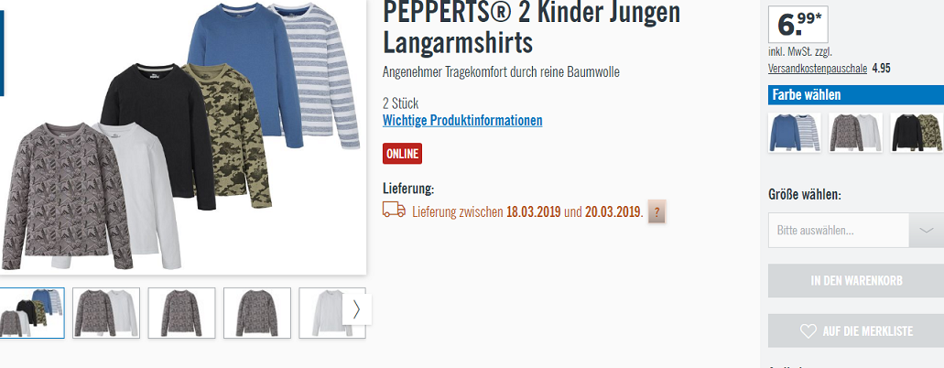Screen dimensions: 944x368
Task: Click the red ONLINE badge
Action: pos(402,154)
